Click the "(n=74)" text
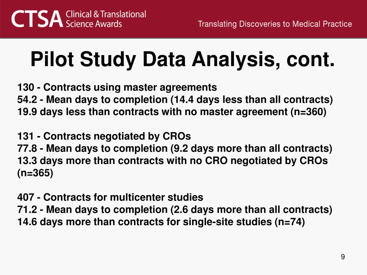Screen dimensions: 367x275 [x=290, y=222]
